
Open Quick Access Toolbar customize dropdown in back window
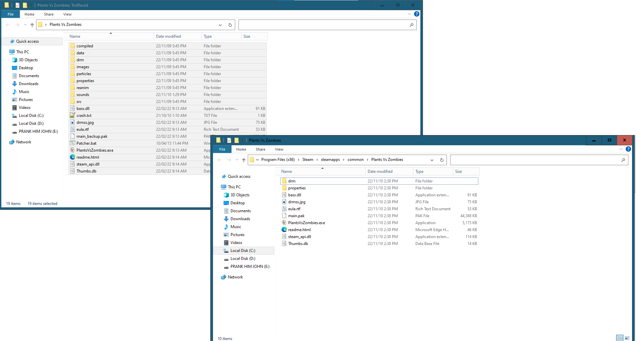31,6
